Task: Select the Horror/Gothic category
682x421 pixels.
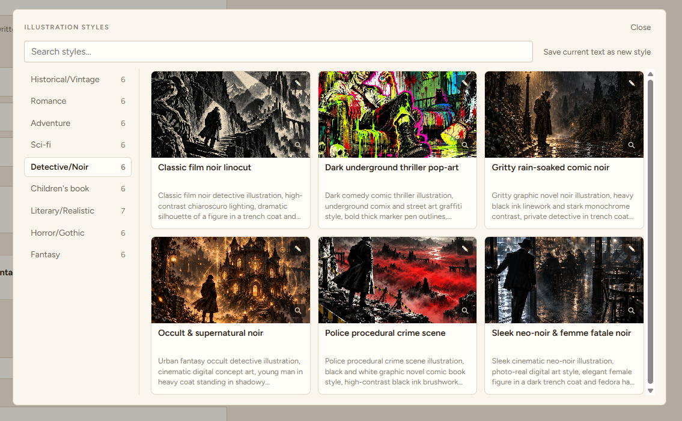Action: coord(78,233)
